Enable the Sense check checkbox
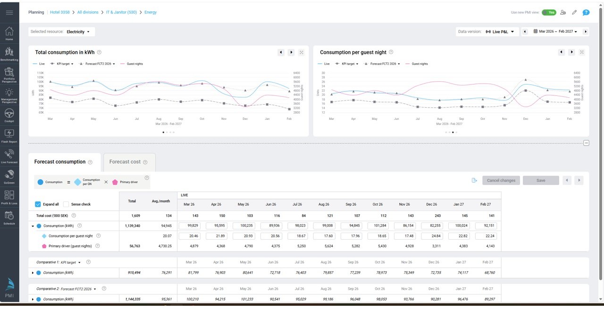The width and height of the screenshot is (604, 310). coord(66,204)
